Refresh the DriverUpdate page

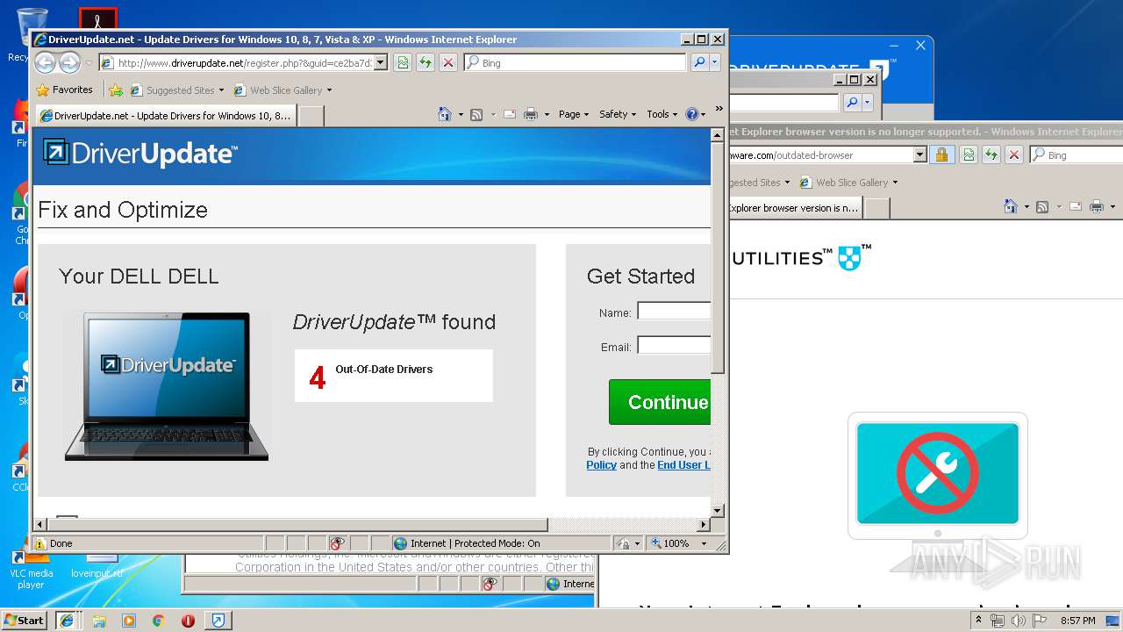coord(425,62)
